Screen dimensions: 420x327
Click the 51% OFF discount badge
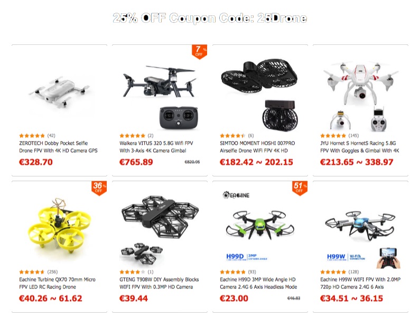click(300, 188)
